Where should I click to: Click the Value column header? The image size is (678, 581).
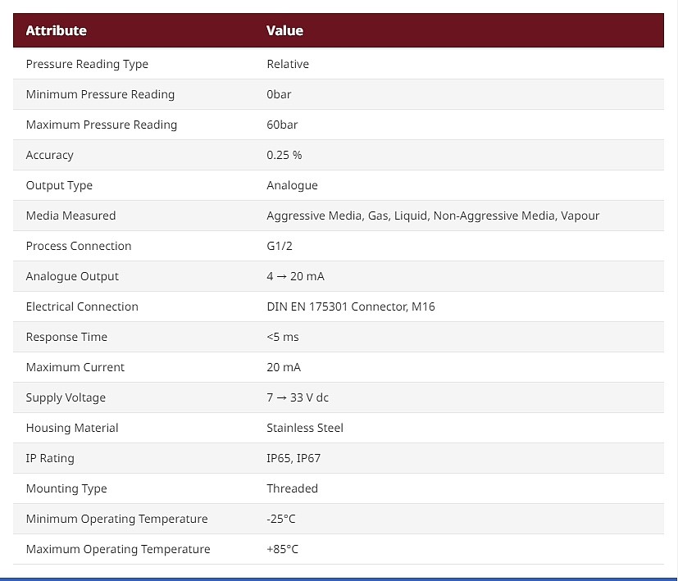(284, 31)
